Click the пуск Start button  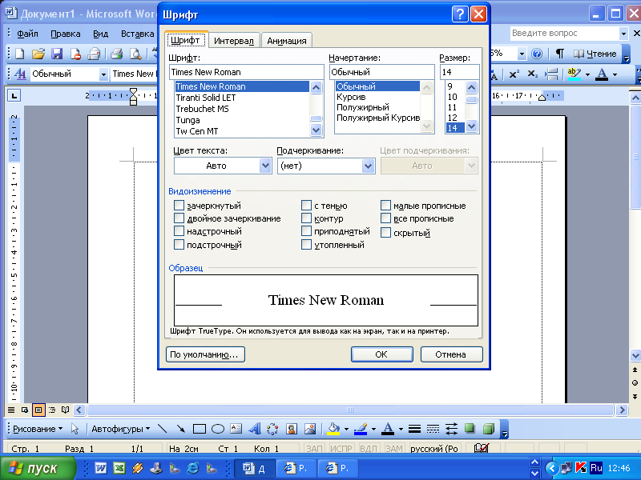click(x=38, y=468)
